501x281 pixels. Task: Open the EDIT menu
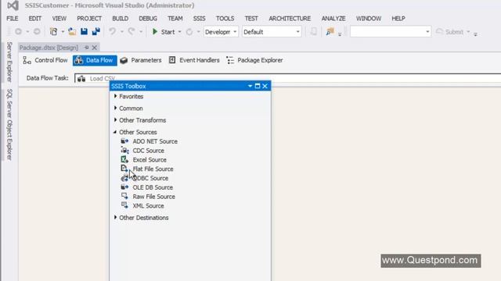pos(34,19)
